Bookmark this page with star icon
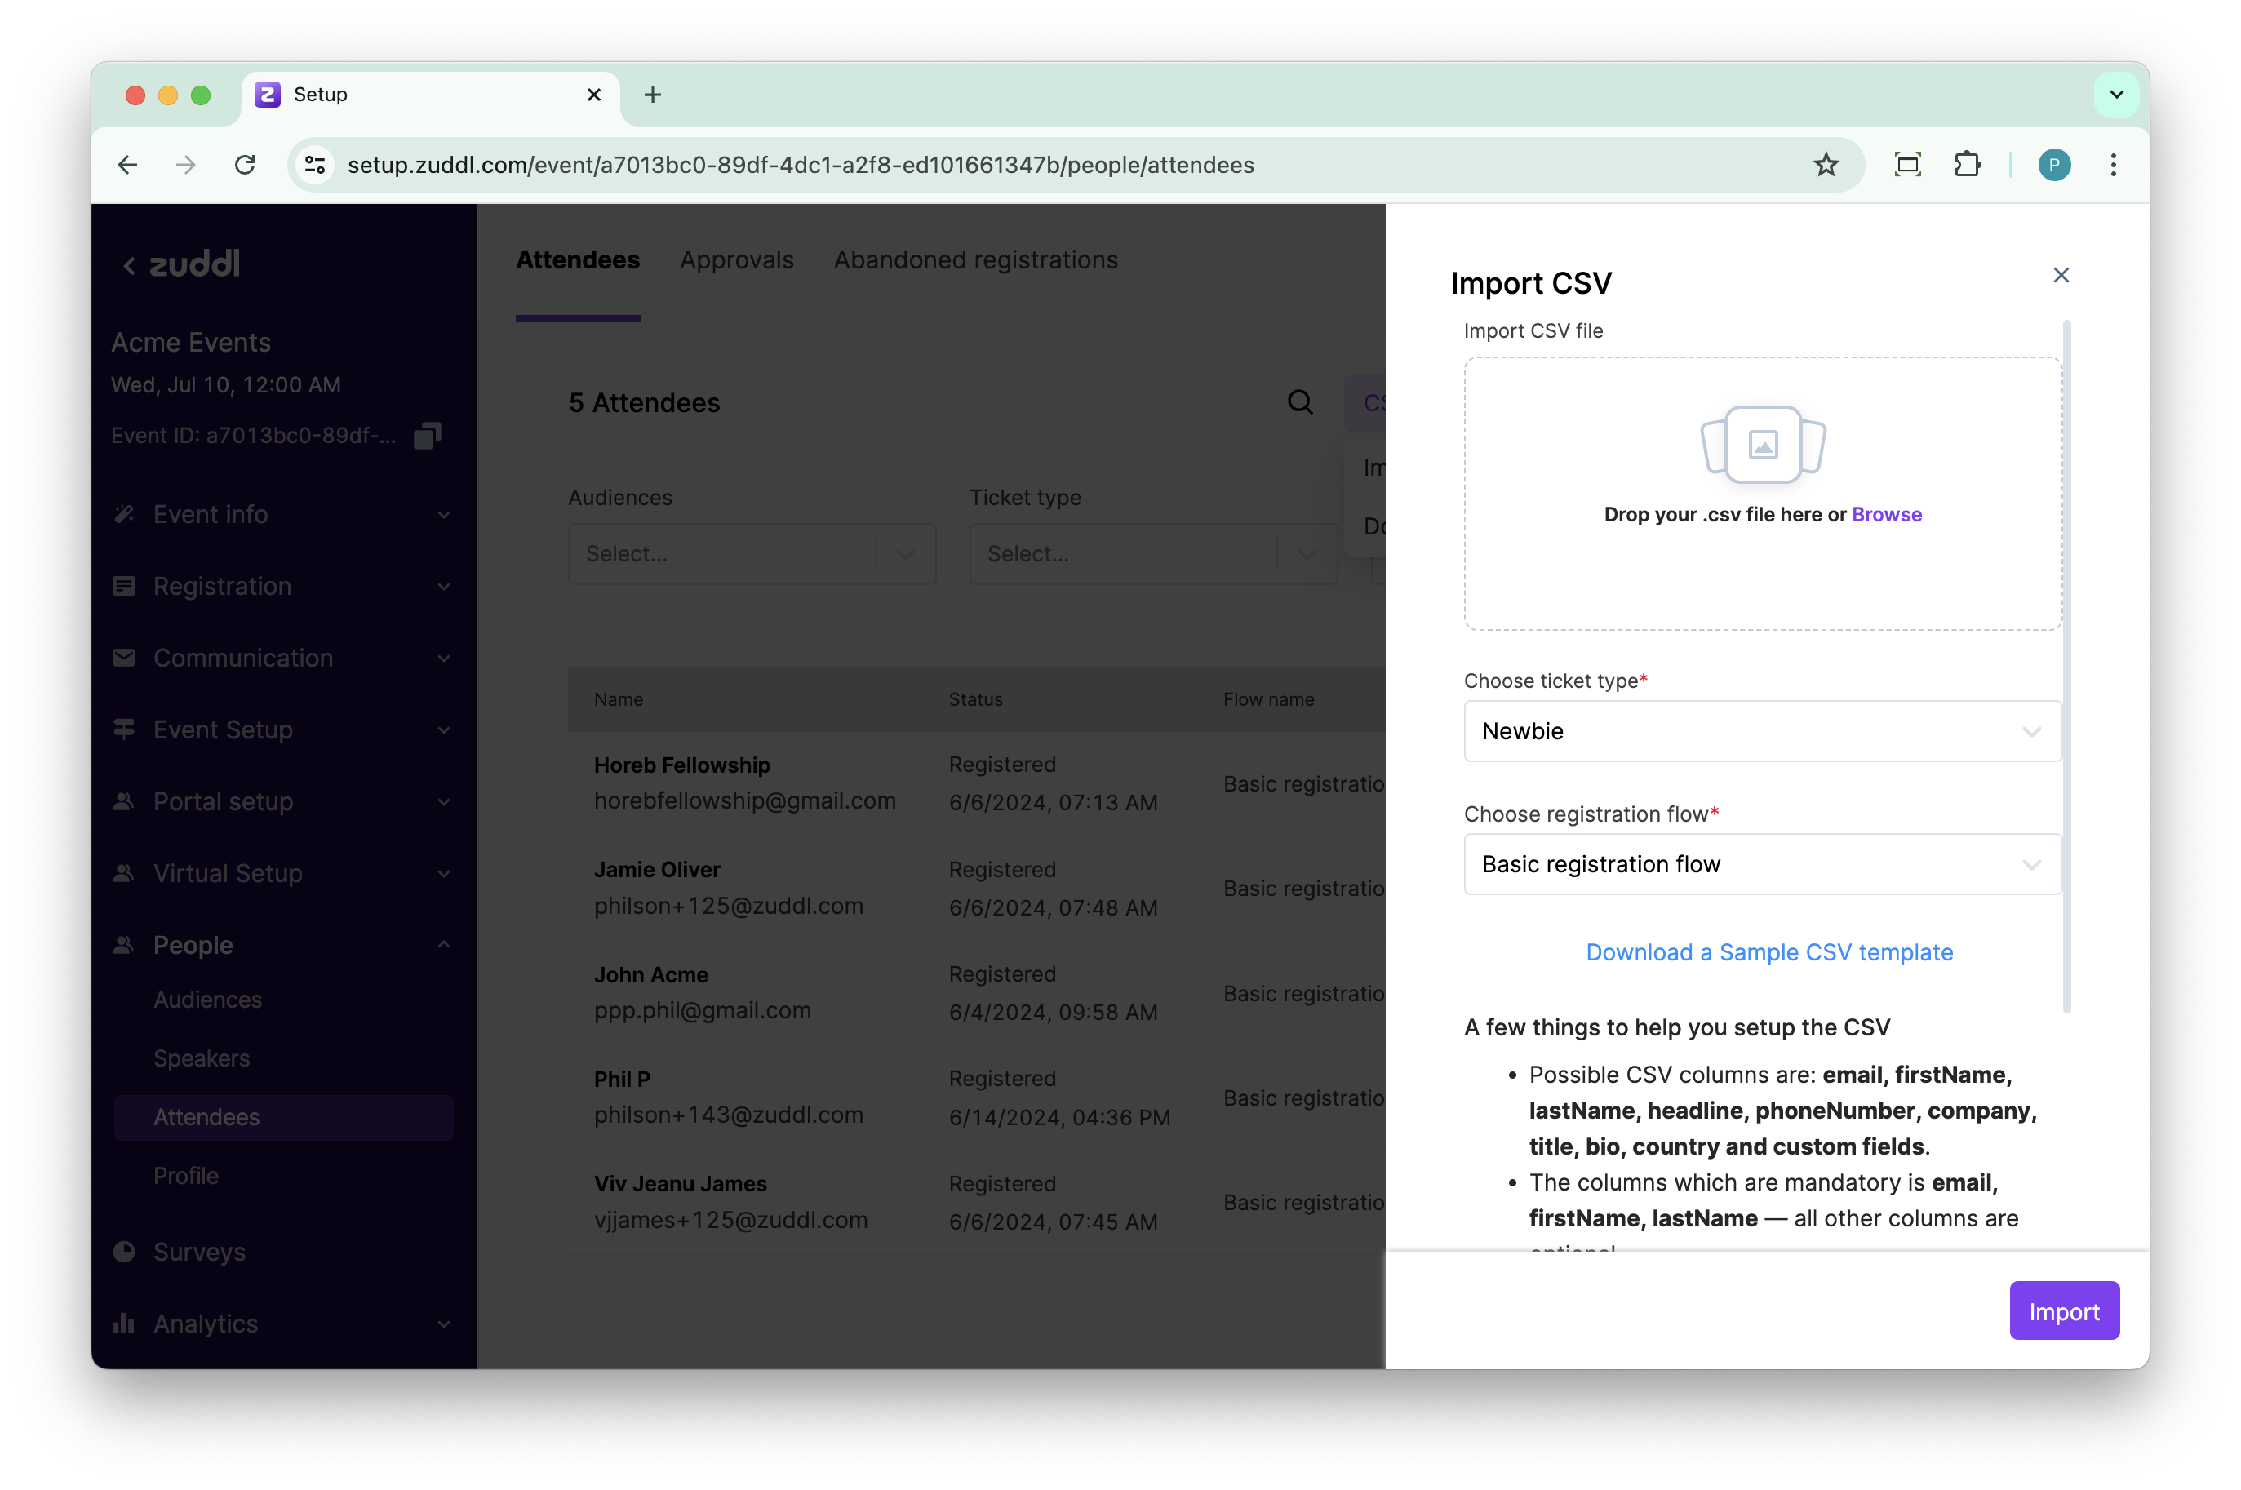Screen dimensions: 2241x1490 click(1825, 166)
